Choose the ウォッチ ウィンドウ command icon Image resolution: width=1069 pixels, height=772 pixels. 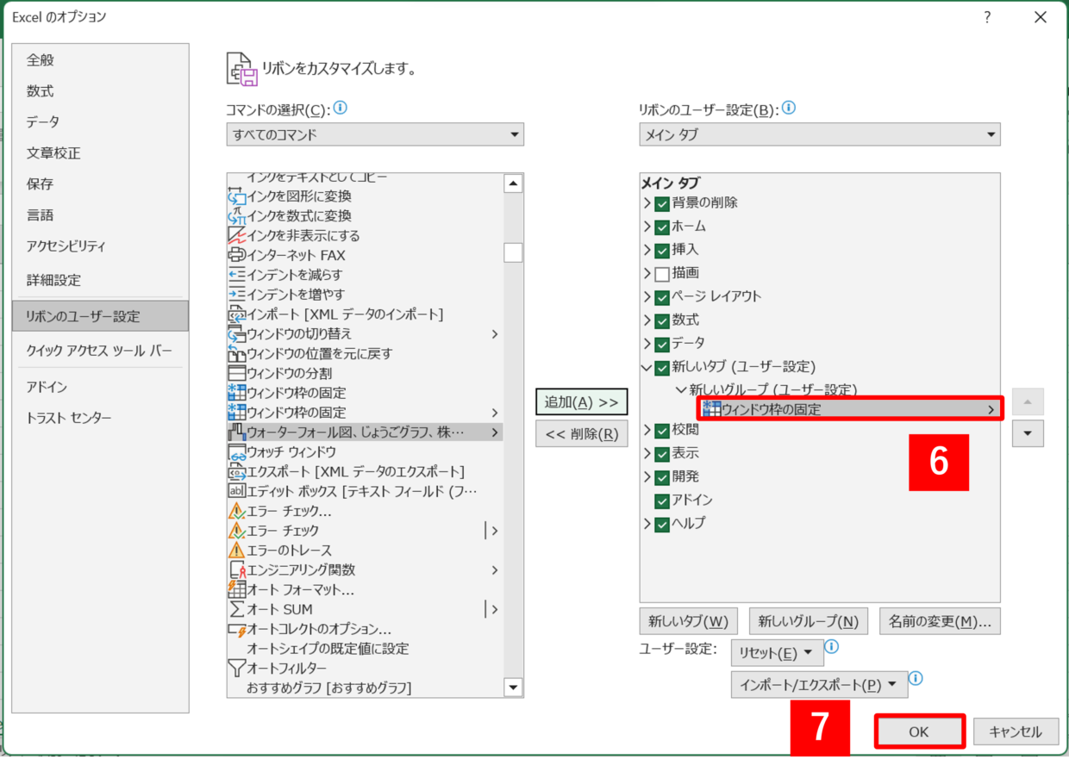[237, 451]
